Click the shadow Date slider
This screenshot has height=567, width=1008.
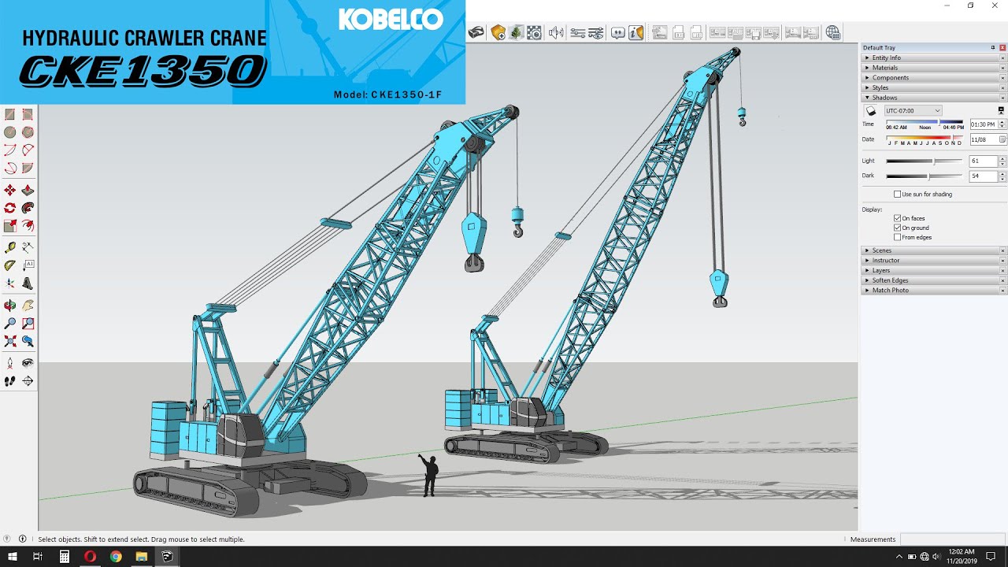click(925, 138)
